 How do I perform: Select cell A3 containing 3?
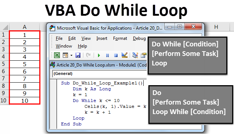(25, 49)
